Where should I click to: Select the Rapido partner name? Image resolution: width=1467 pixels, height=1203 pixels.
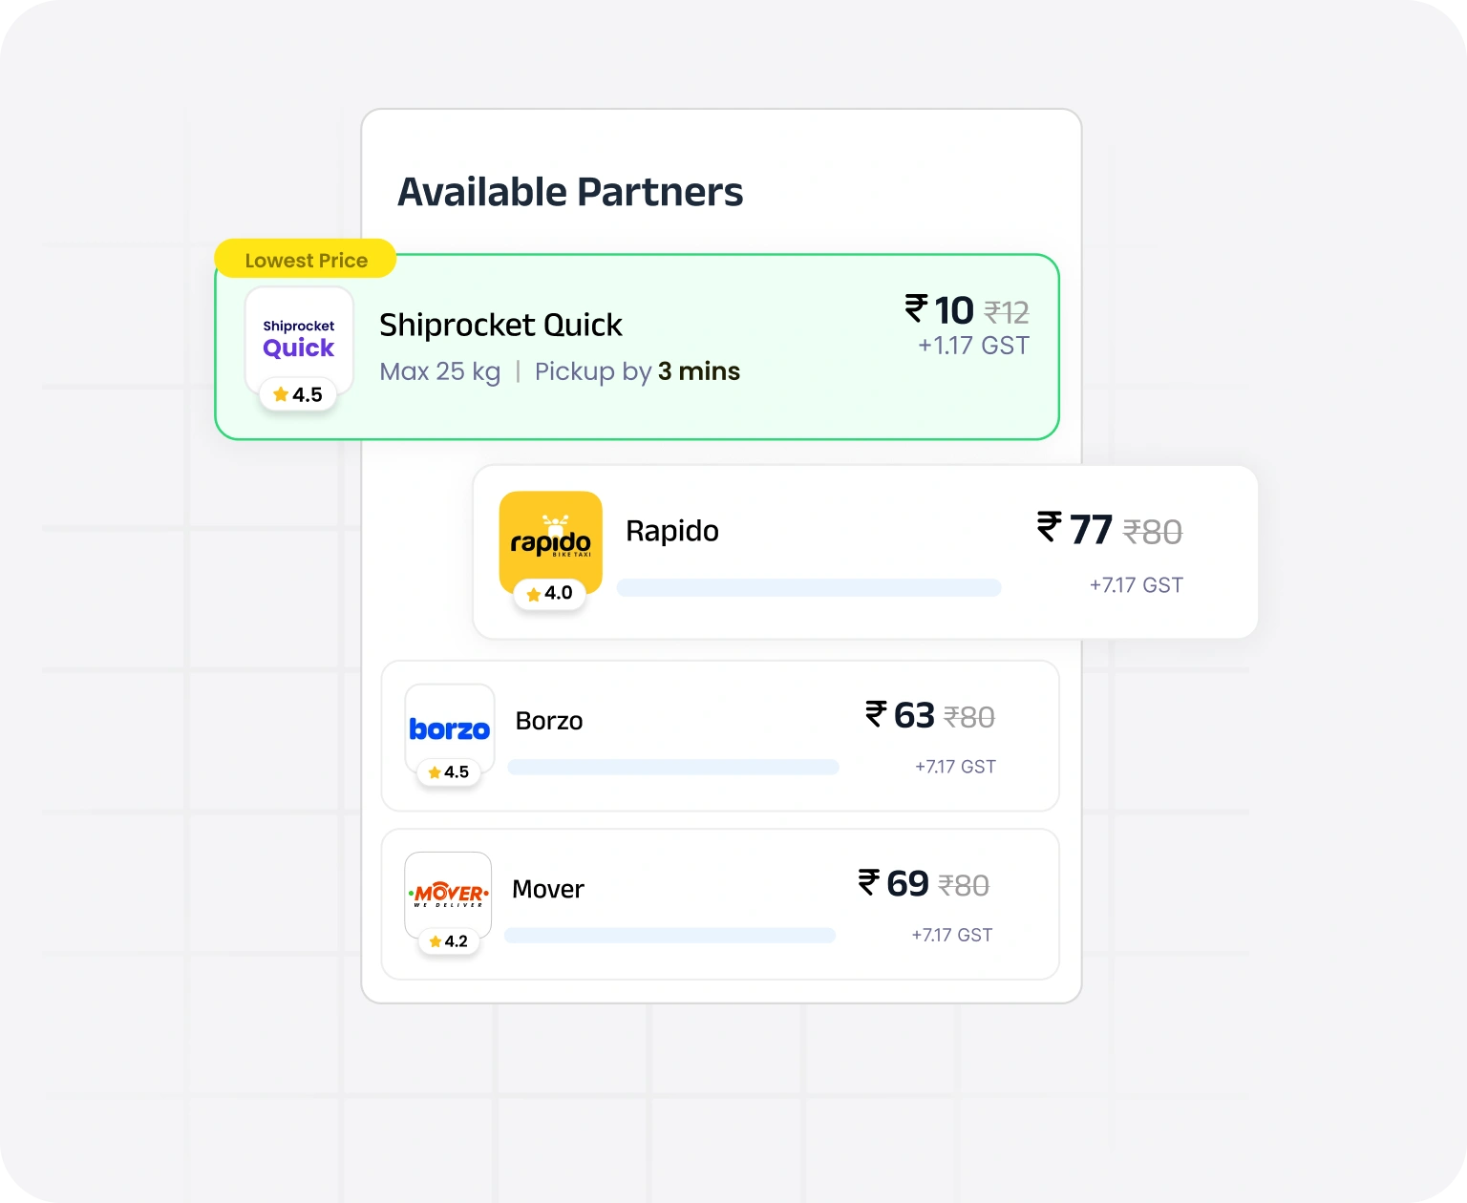pos(671,531)
